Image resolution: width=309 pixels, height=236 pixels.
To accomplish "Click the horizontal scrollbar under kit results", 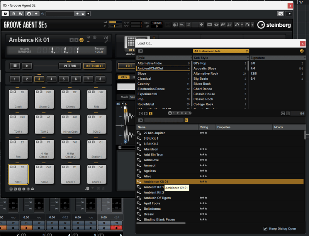I will tap(161, 223).
